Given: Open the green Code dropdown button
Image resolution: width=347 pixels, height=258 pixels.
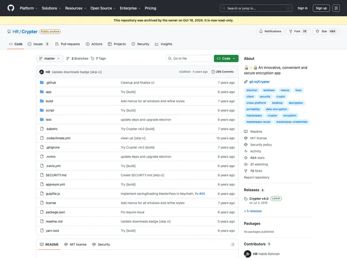Looking at the screenshot, I should [x=226, y=58].
